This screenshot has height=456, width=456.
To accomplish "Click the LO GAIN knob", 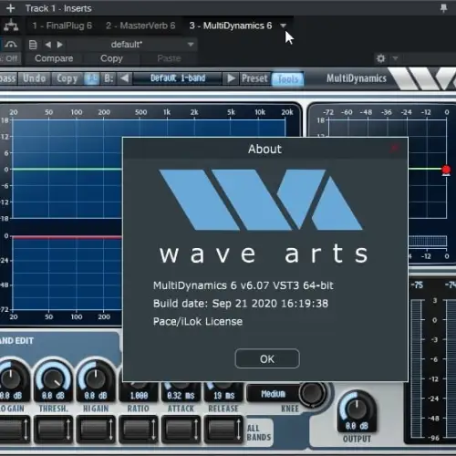I will point(11,378).
